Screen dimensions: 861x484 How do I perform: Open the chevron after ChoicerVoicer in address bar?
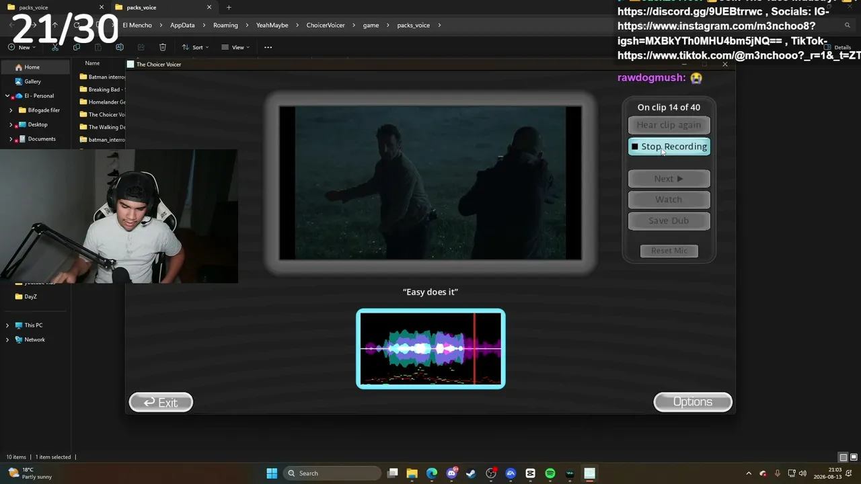tap(354, 26)
